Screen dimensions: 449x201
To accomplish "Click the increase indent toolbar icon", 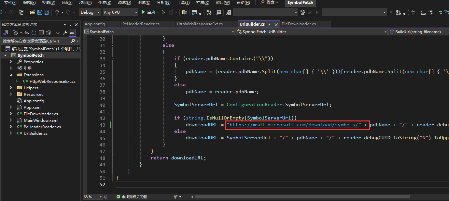I will tap(440, 12).
